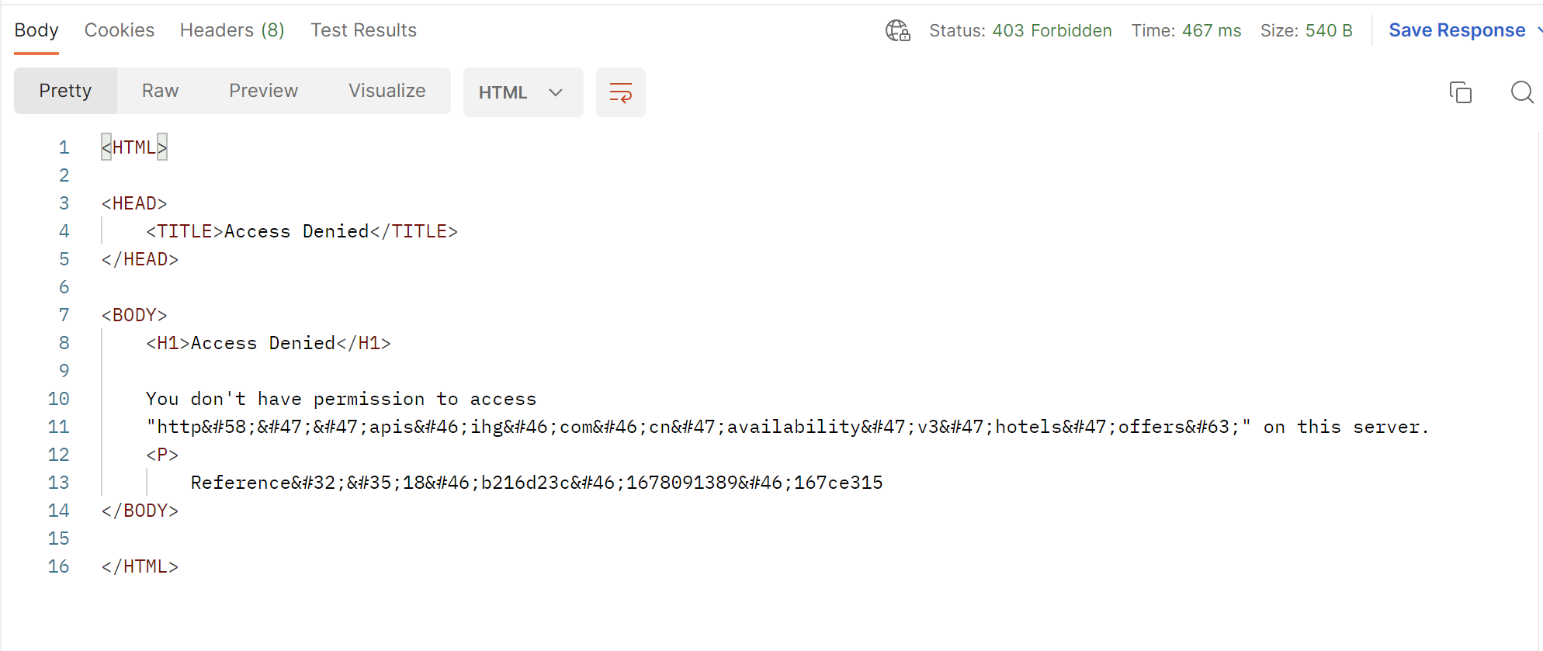
Task: Click the 467 ms response time
Action: pos(1211,30)
